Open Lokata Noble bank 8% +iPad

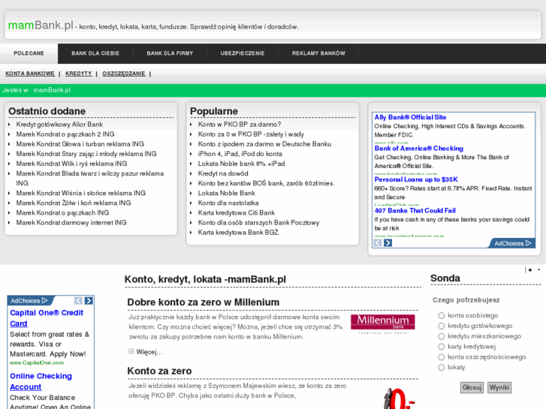point(241,164)
